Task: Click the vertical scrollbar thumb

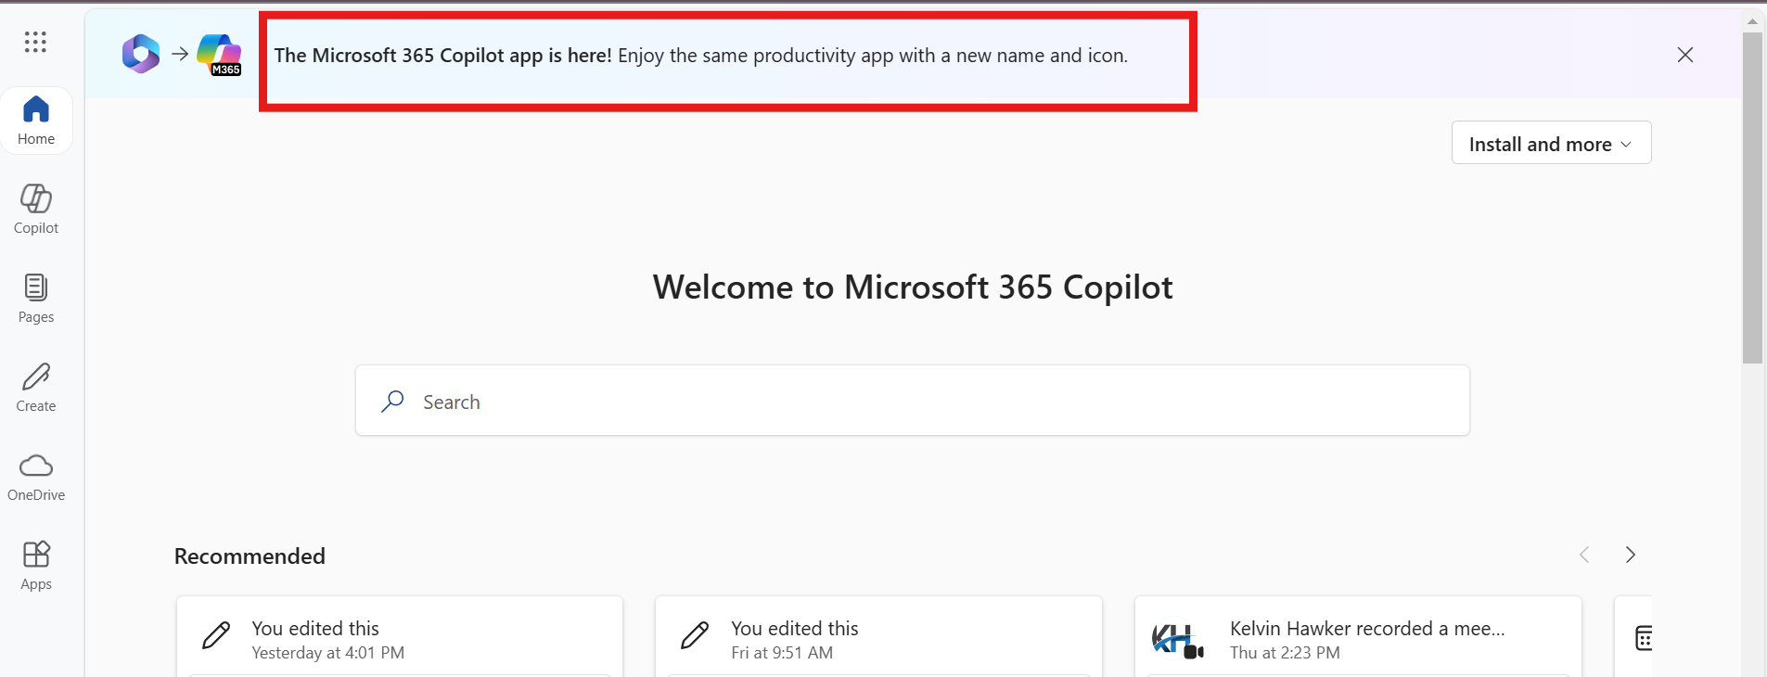Action: point(1752,198)
